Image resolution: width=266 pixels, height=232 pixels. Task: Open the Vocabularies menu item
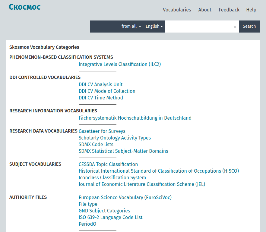177,10
